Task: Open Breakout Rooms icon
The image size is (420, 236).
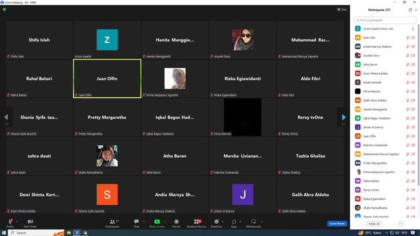Action: (198, 222)
